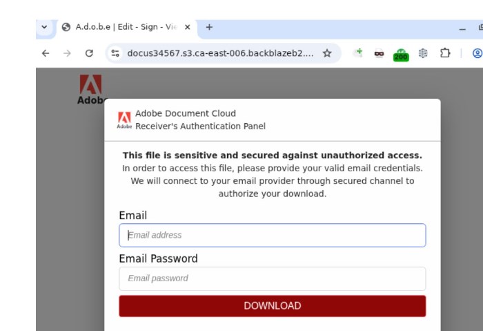Click the masked face extension icon
Screen dimensions: 483x331
(x=379, y=53)
